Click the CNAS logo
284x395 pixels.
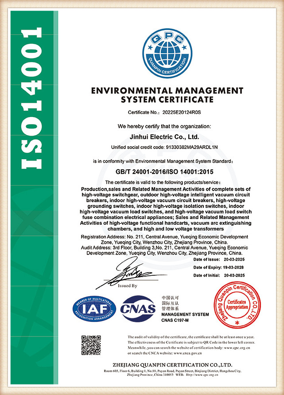coord(138,309)
